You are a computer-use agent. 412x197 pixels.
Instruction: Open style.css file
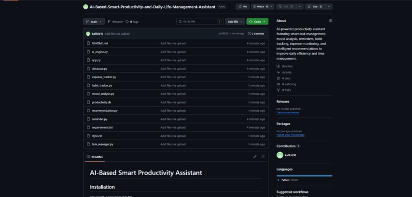click(x=97, y=136)
